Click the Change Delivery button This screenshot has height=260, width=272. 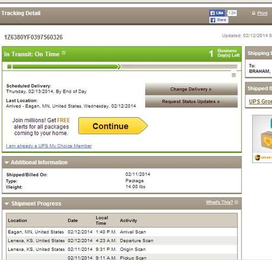coord(191,89)
